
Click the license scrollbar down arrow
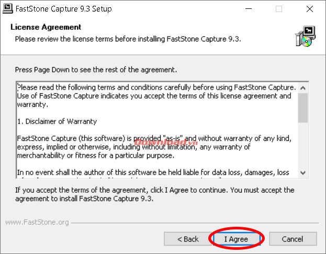click(x=303, y=172)
